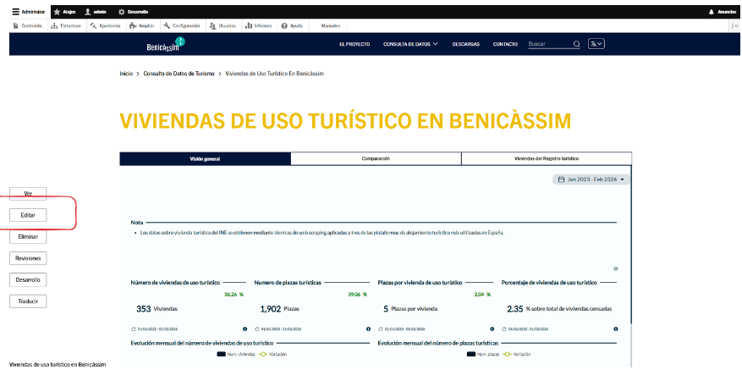Open Atajos star shortcuts menu
Screen dimensions: 742x381
pyautogui.click(x=65, y=12)
